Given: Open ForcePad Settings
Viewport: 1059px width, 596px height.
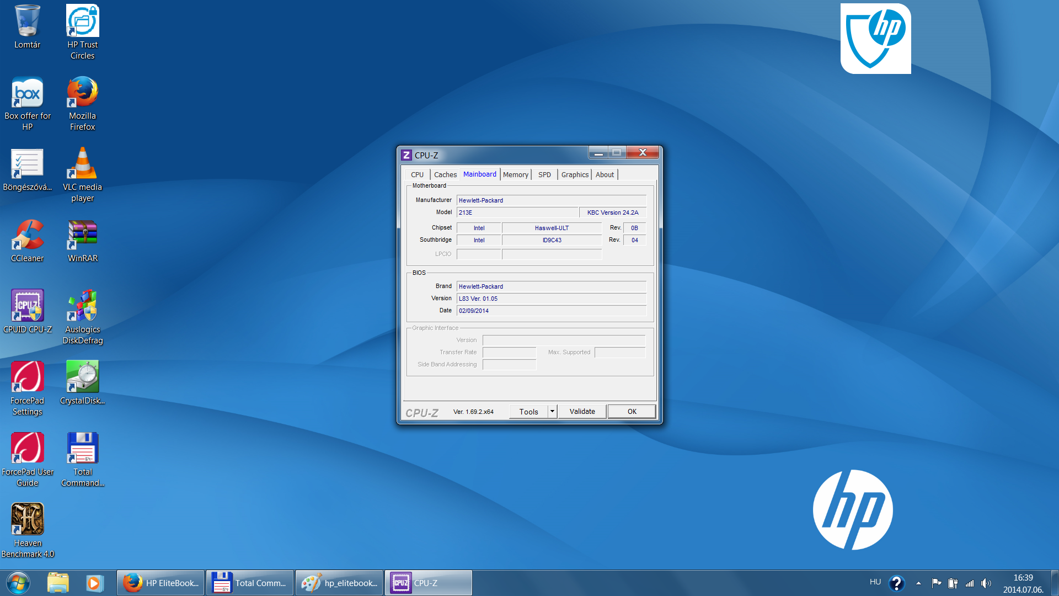Looking at the screenshot, I should point(28,377).
